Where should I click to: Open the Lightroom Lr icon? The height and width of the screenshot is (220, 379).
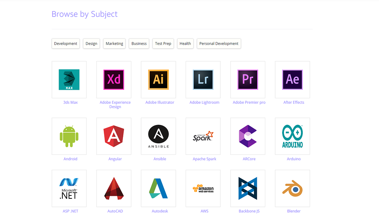click(x=203, y=80)
